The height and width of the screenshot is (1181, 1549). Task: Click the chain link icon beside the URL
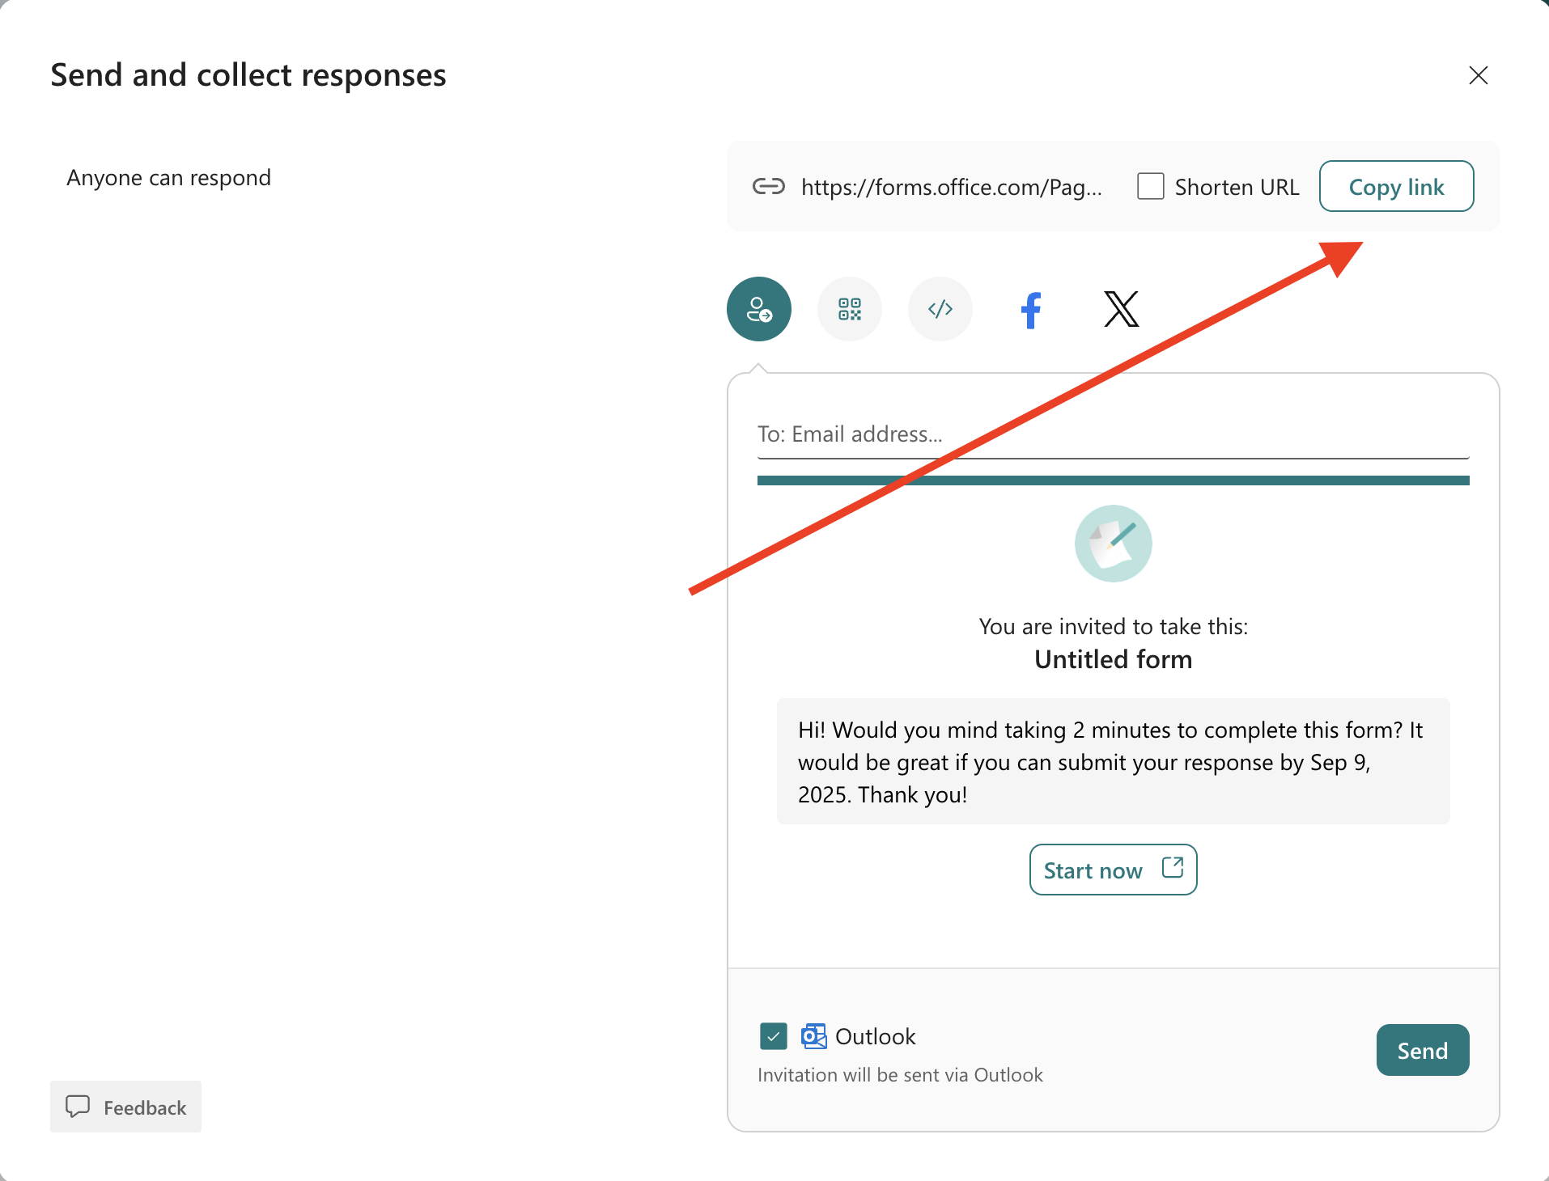click(769, 186)
